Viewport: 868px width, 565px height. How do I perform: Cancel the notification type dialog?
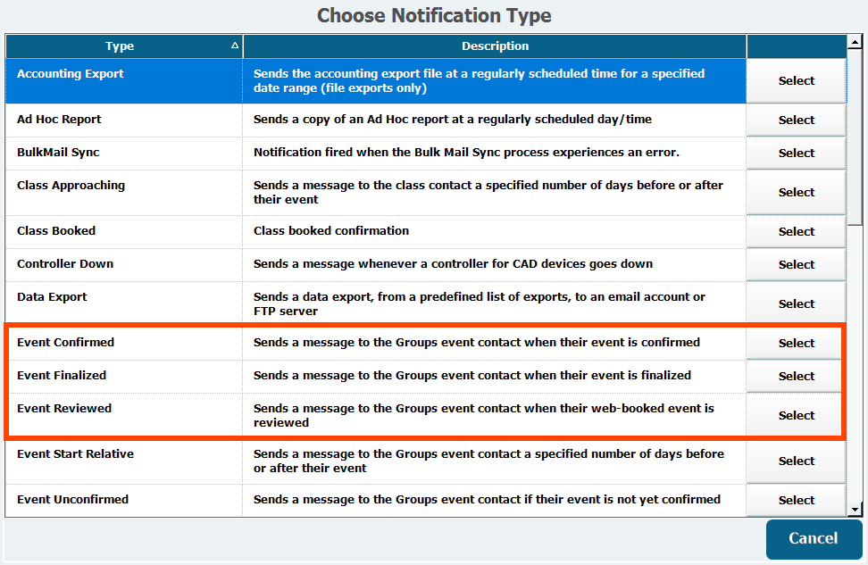pyautogui.click(x=813, y=538)
